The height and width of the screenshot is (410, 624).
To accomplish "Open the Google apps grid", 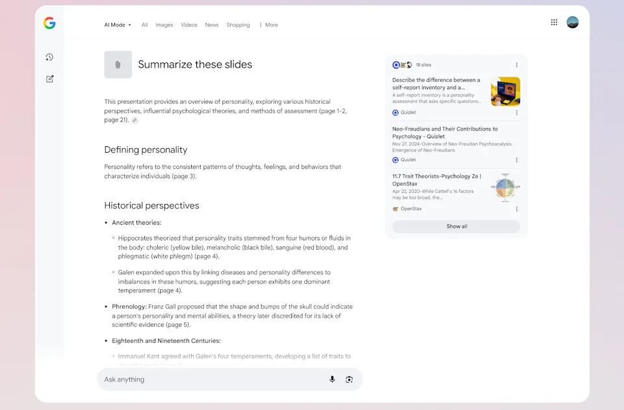I will pos(554,22).
